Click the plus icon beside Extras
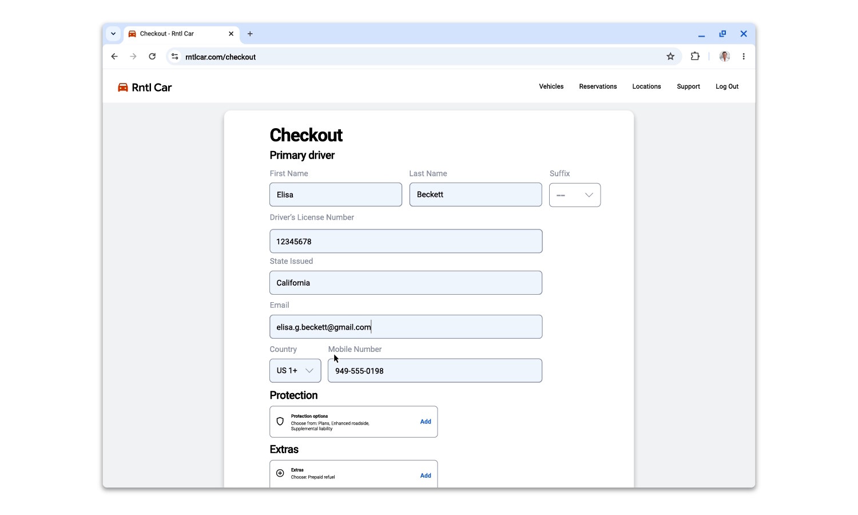The width and height of the screenshot is (858, 515). (x=280, y=473)
